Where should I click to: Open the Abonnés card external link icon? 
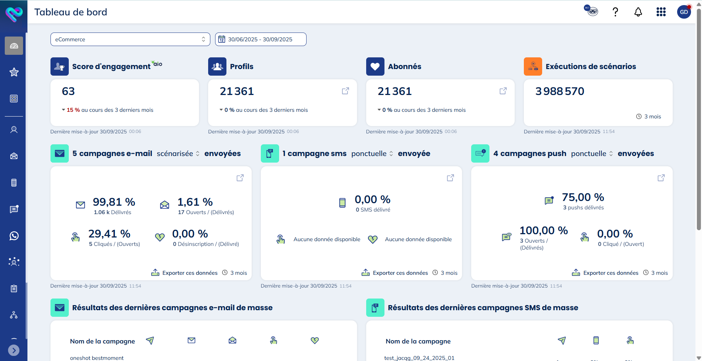[503, 91]
